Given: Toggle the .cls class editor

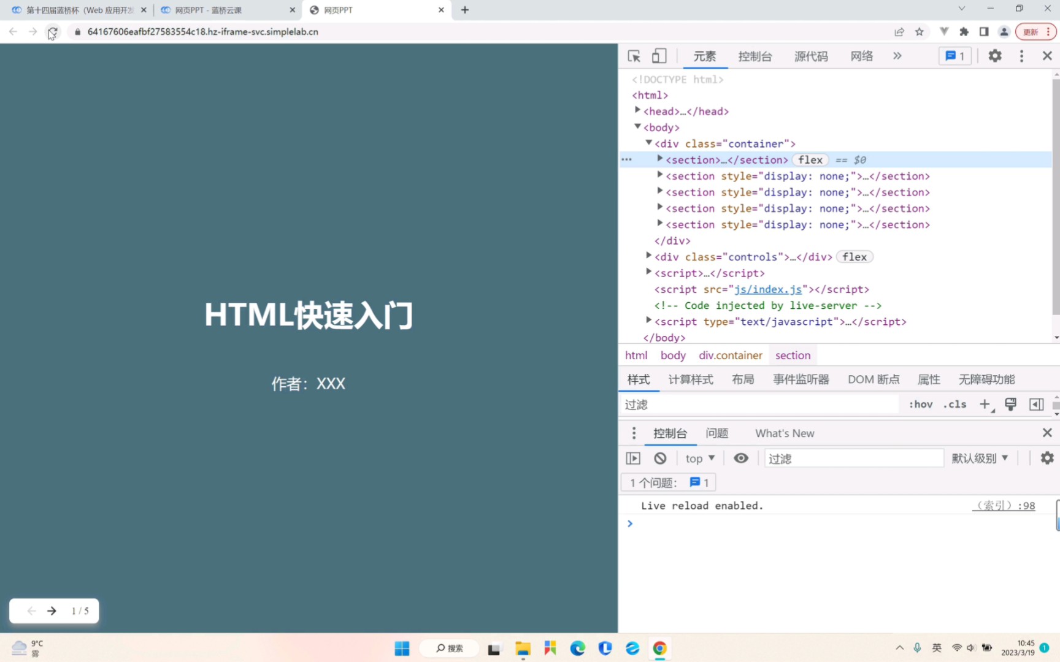Looking at the screenshot, I should point(954,405).
